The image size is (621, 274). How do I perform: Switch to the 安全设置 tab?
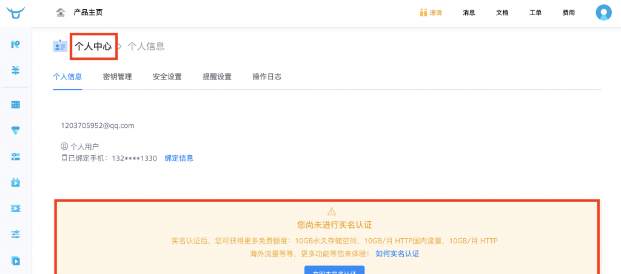(x=167, y=77)
